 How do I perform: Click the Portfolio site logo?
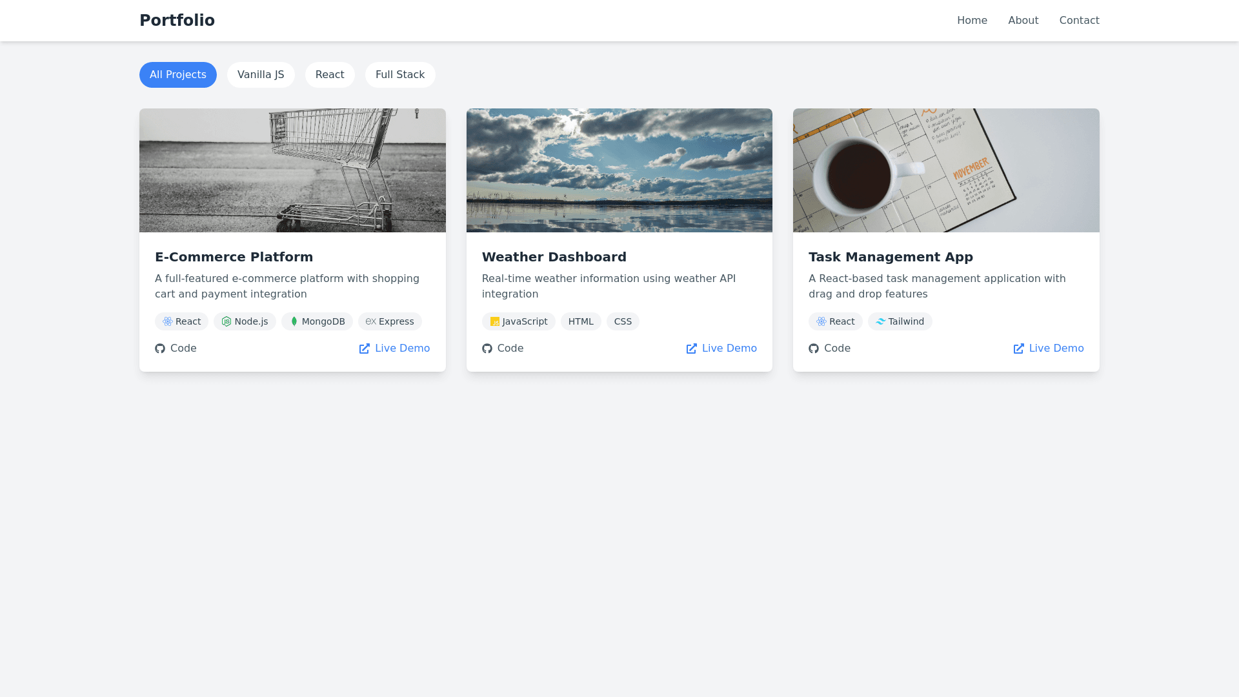point(177,21)
